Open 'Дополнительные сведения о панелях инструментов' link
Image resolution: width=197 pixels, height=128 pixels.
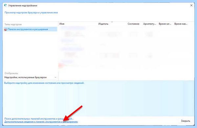coord(41,121)
